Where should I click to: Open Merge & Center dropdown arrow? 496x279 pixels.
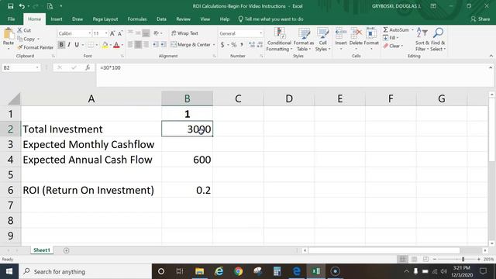coord(214,45)
